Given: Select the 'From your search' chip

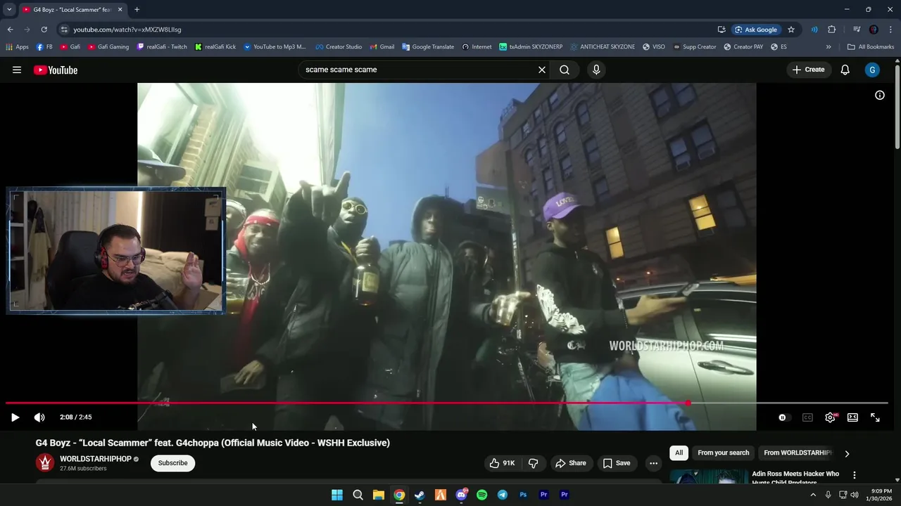Looking at the screenshot, I should coord(723,453).
